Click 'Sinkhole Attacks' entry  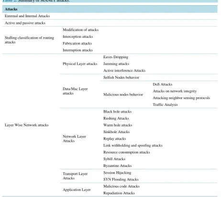[x=116, y=132]
